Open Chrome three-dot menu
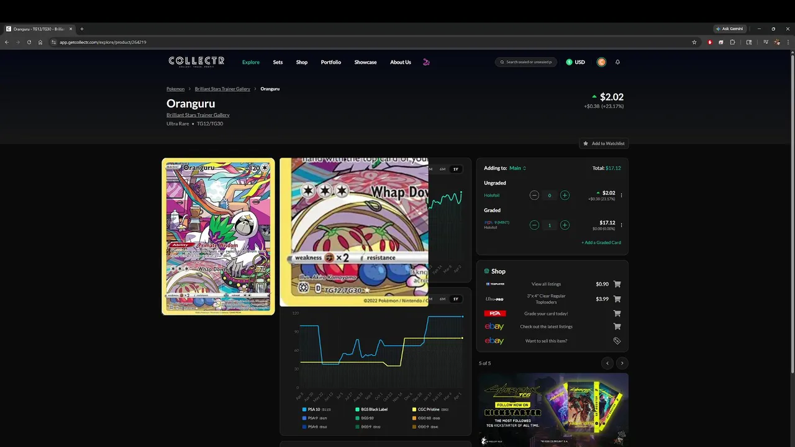This screenshot has width=795, height=447. pyautogui.click(x=789, y=42)
